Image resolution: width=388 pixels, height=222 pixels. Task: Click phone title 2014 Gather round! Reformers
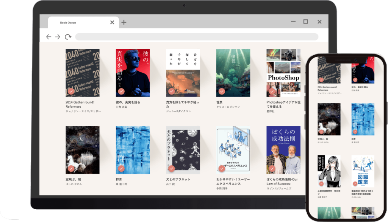pos(327,88)
